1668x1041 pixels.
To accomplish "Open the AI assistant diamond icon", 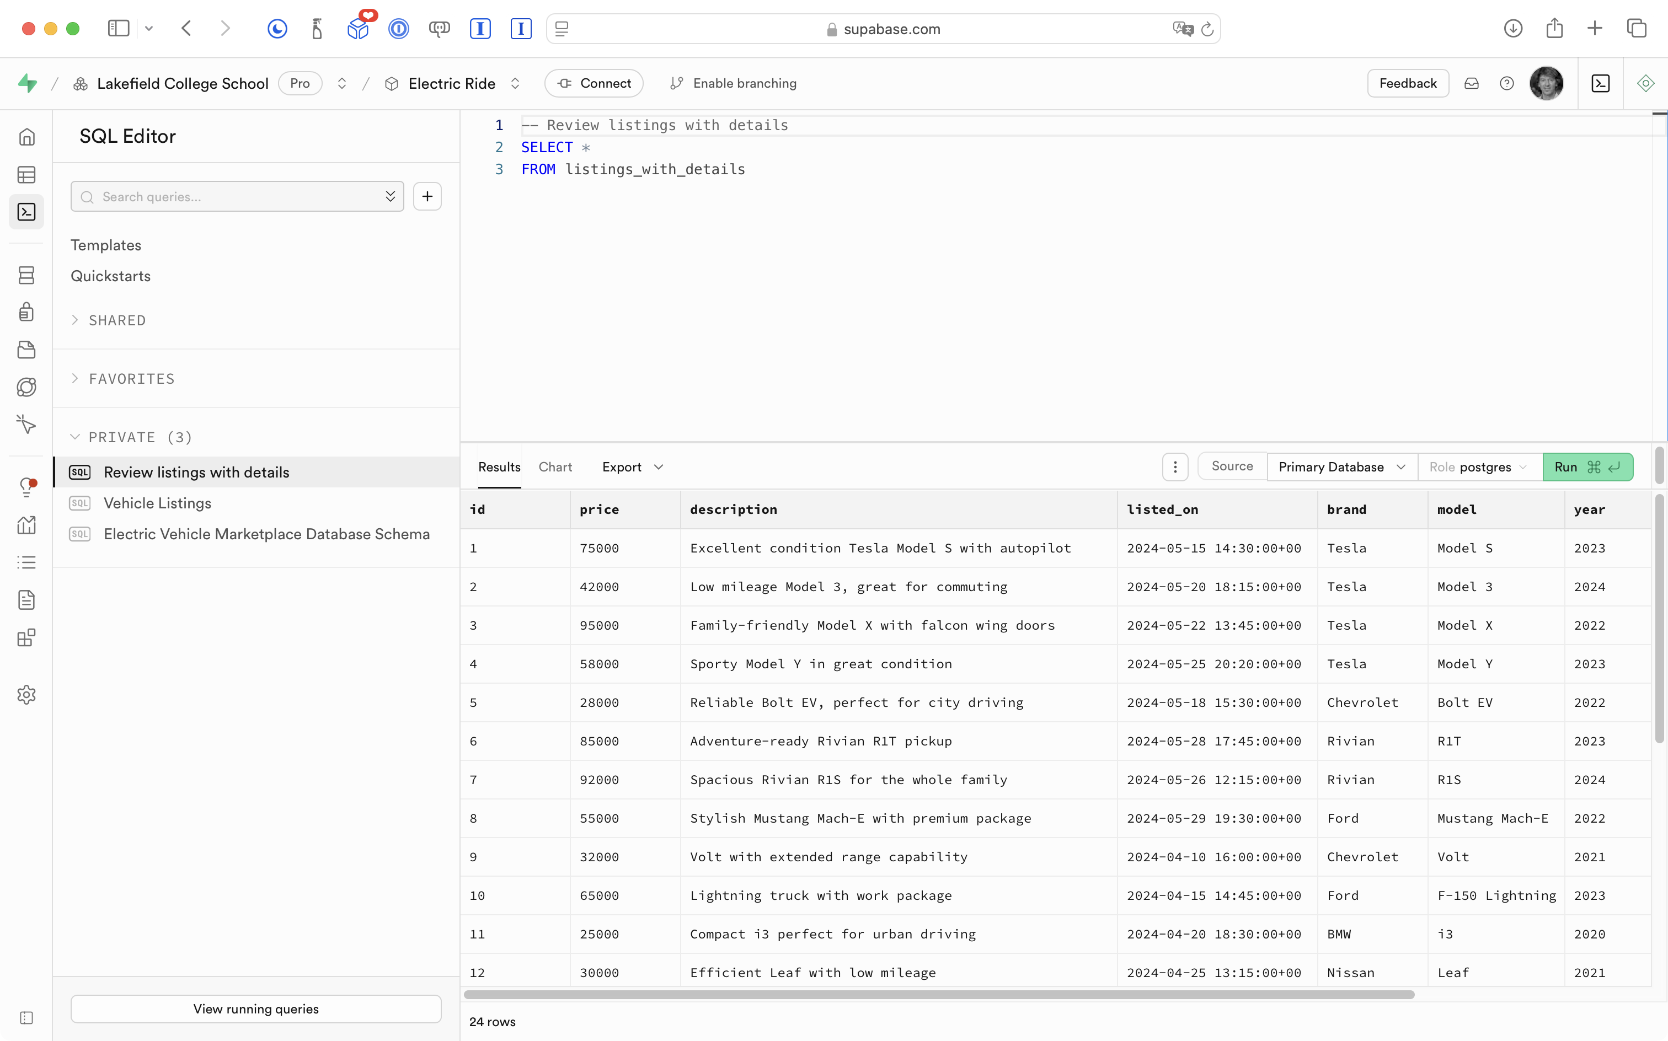I will [1645, 83].
